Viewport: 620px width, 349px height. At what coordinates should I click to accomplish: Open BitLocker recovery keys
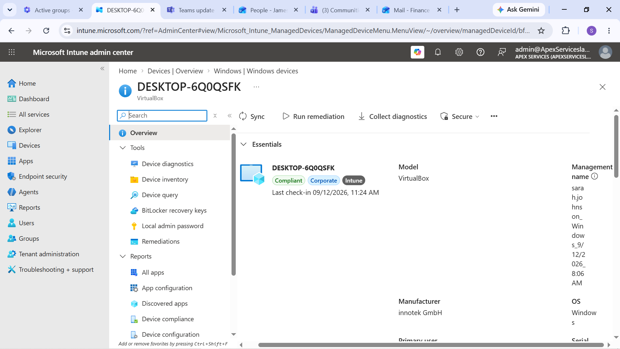tap(174, 210)
